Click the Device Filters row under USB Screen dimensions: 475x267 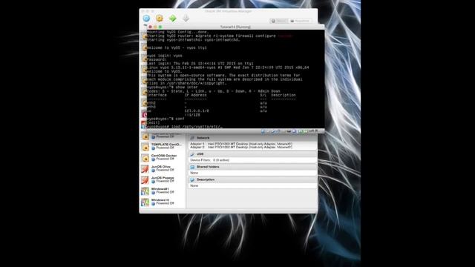(x=209, y=160)
